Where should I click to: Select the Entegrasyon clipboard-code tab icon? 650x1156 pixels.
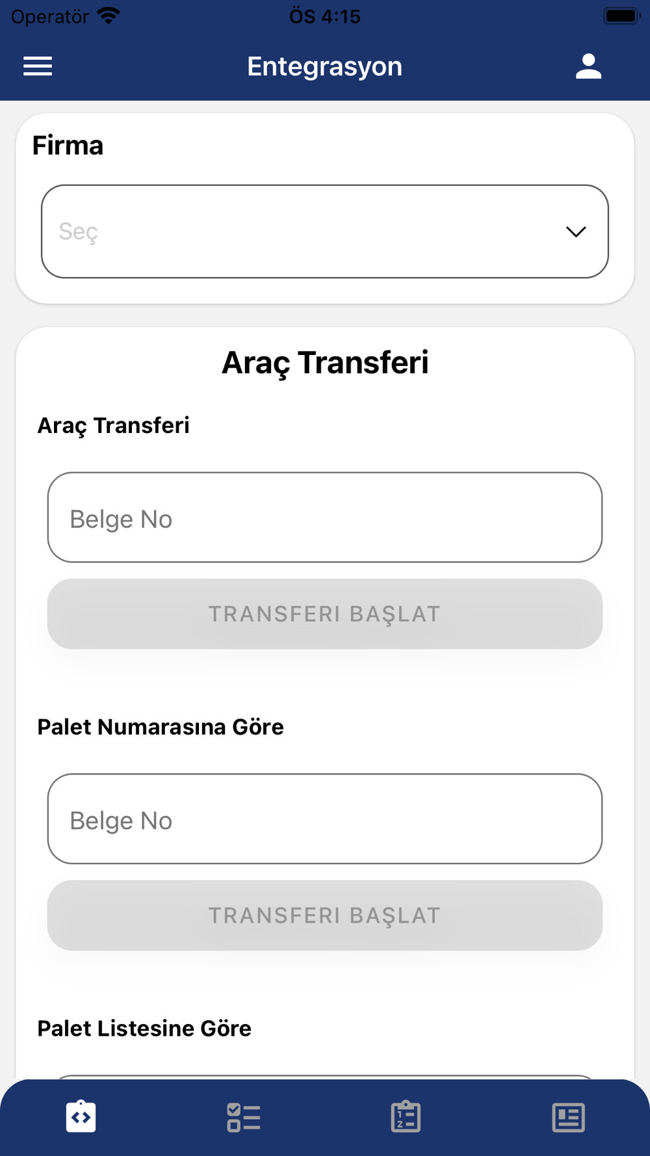(81, 1117)
